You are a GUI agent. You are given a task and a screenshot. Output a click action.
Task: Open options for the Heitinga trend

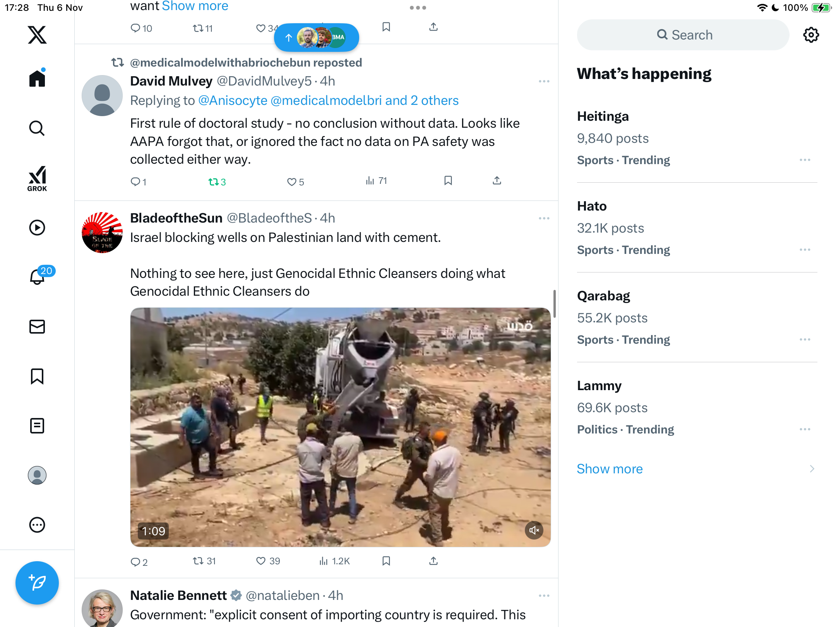[x=805, y=160]
